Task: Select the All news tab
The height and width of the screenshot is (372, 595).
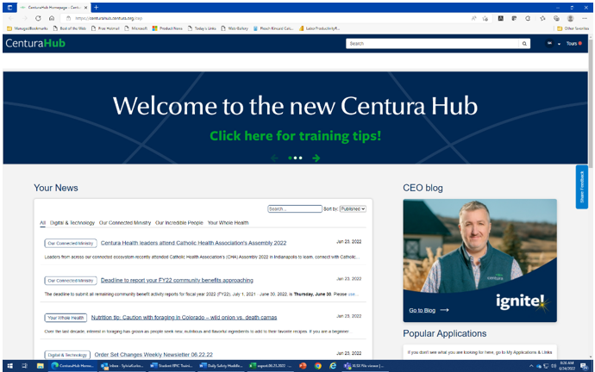Action: click(x=42, y=223)
